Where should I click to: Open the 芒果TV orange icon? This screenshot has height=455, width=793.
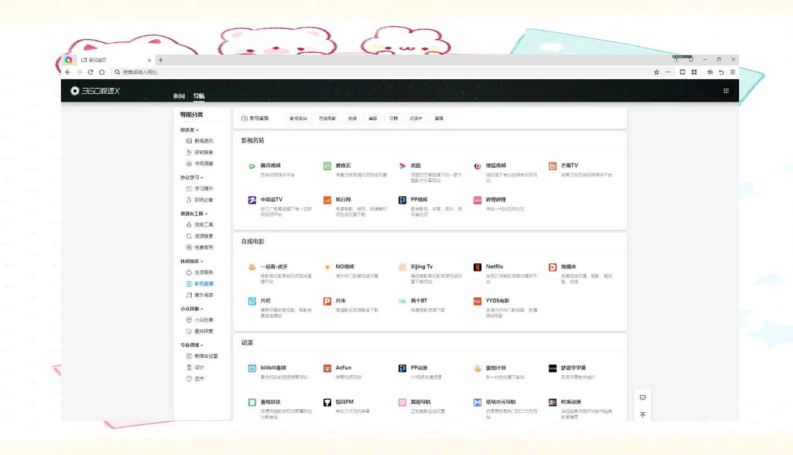click(x=552, y=166)
